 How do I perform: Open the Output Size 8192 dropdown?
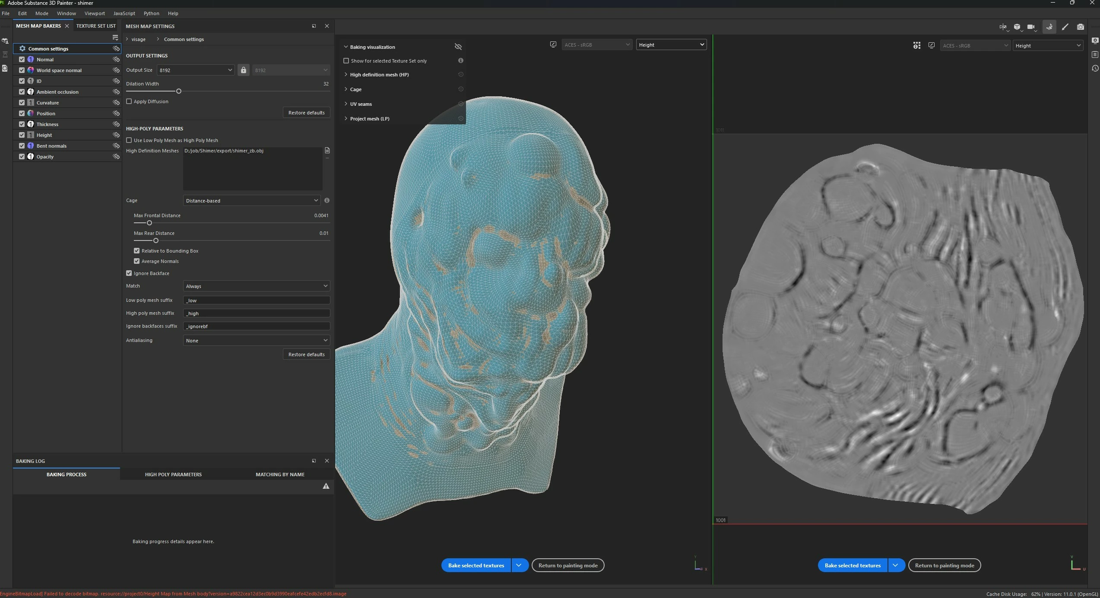pos(196,70)
